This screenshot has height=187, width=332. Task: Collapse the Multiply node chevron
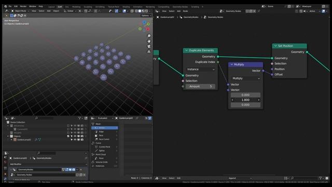(232, 64)
